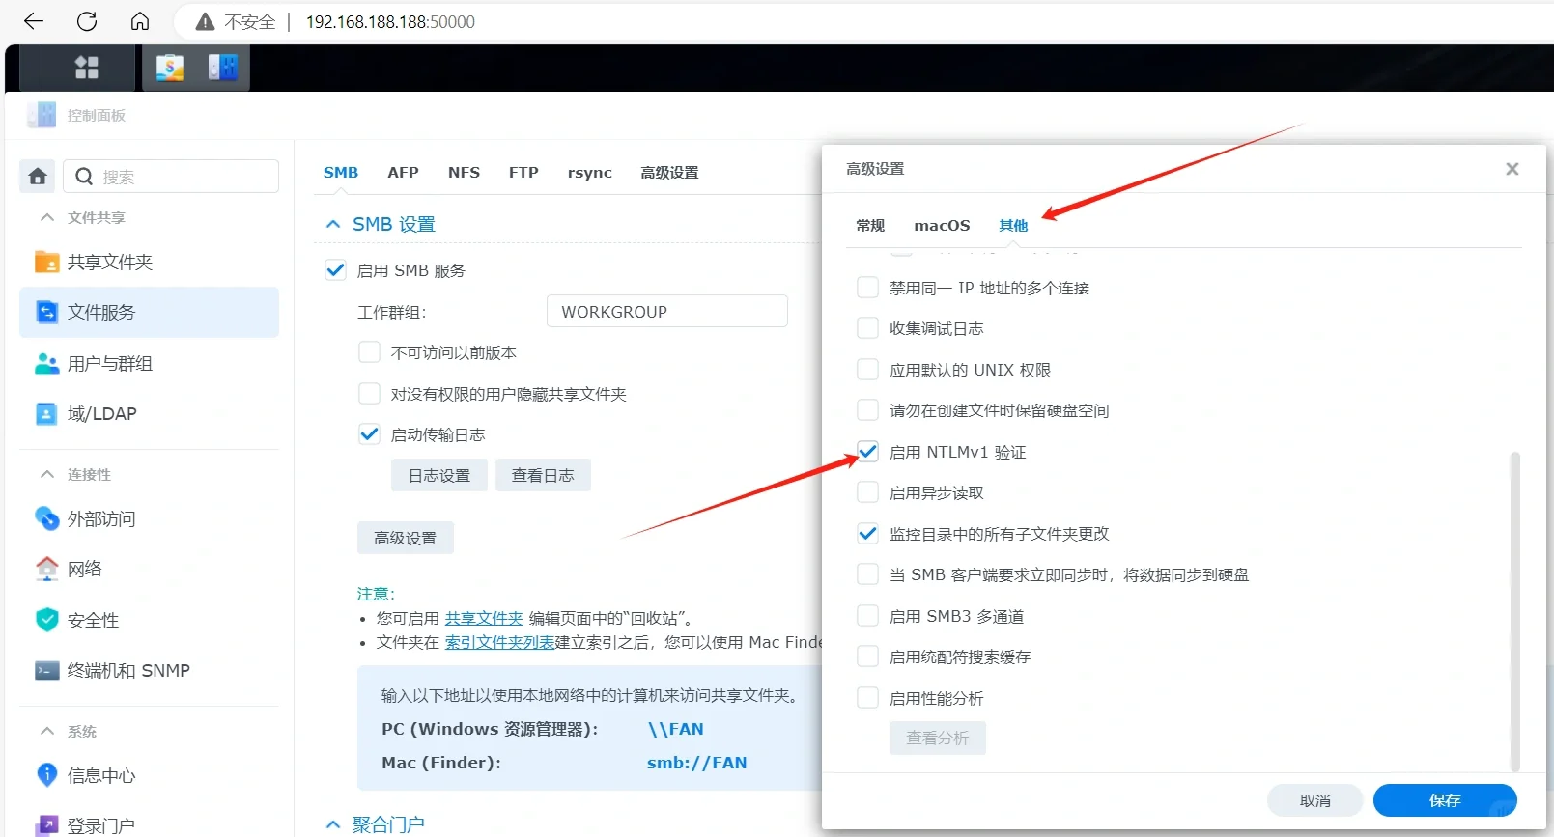Screen dimensions: 1554x837
Task: Click the package center taskbar icon
Action: pos(170,68)
